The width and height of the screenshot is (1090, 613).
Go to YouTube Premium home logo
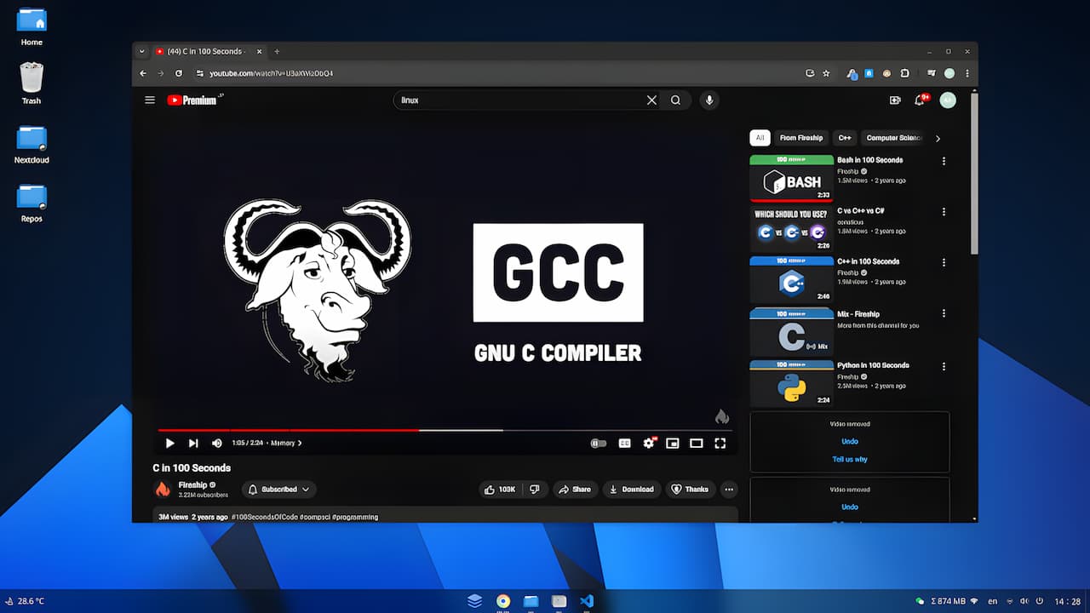(195, 100)
